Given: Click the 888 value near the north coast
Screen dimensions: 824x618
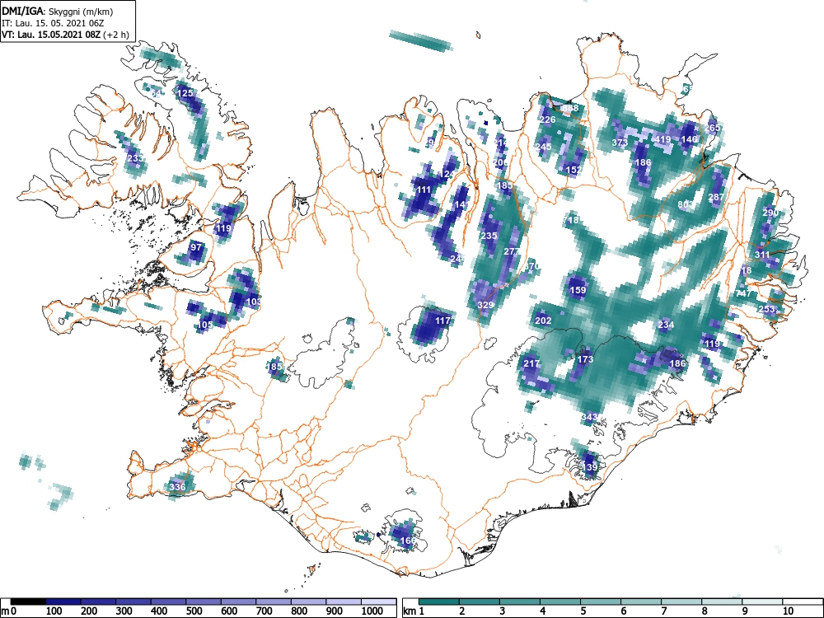Looking at the screenshot, I should pyautogui.click(x=570, y=109).
